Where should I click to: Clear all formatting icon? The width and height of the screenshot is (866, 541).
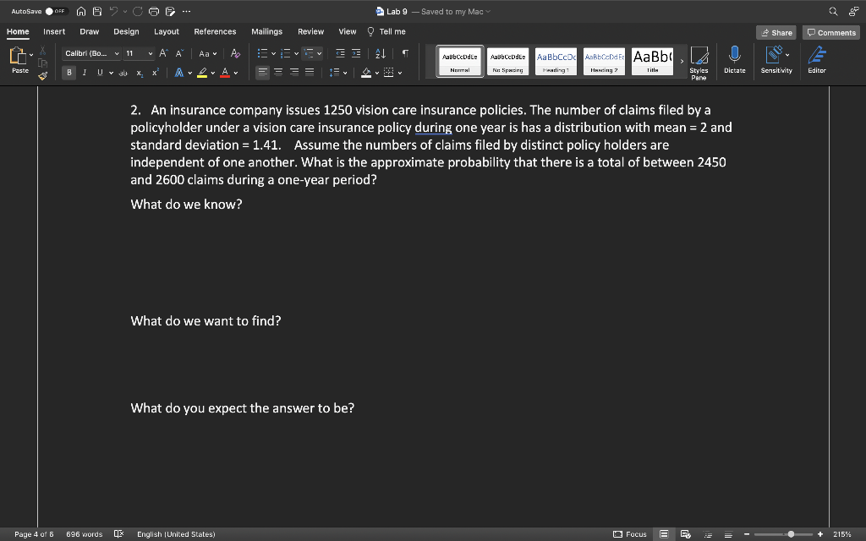235,53
